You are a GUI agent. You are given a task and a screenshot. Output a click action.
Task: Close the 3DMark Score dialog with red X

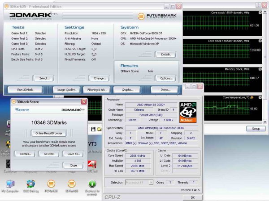coord(84,102)
